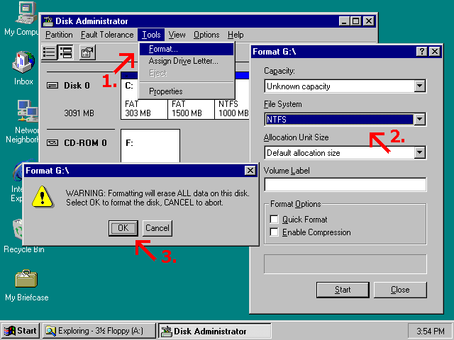The height and width of the screenshot is (340, 454).
Task: Click the Close button in Format dialog
Action: (400, 290)
